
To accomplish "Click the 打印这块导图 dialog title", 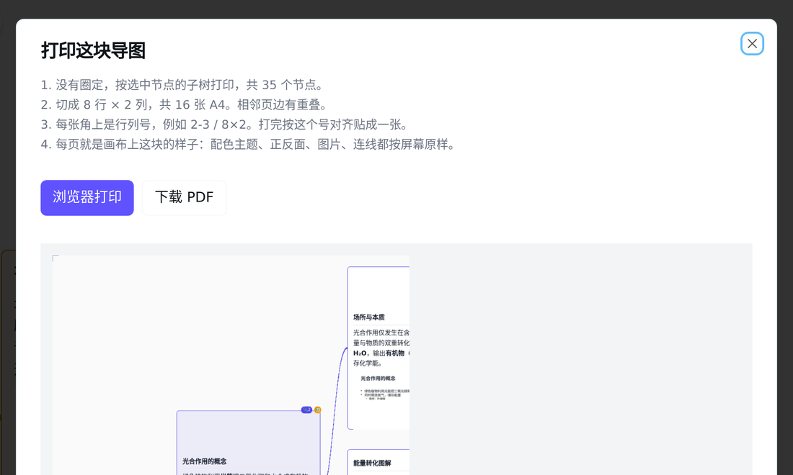I will (93, 50).
